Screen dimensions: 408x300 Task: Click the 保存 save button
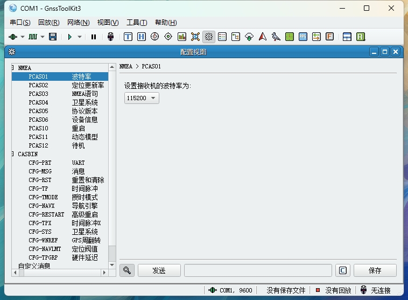[x=375, y=270]
